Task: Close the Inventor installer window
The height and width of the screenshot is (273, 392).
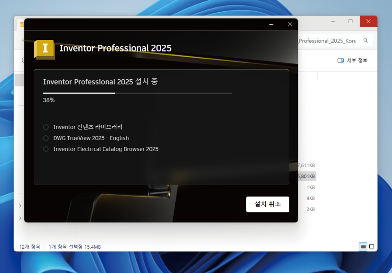Action: 290,24
